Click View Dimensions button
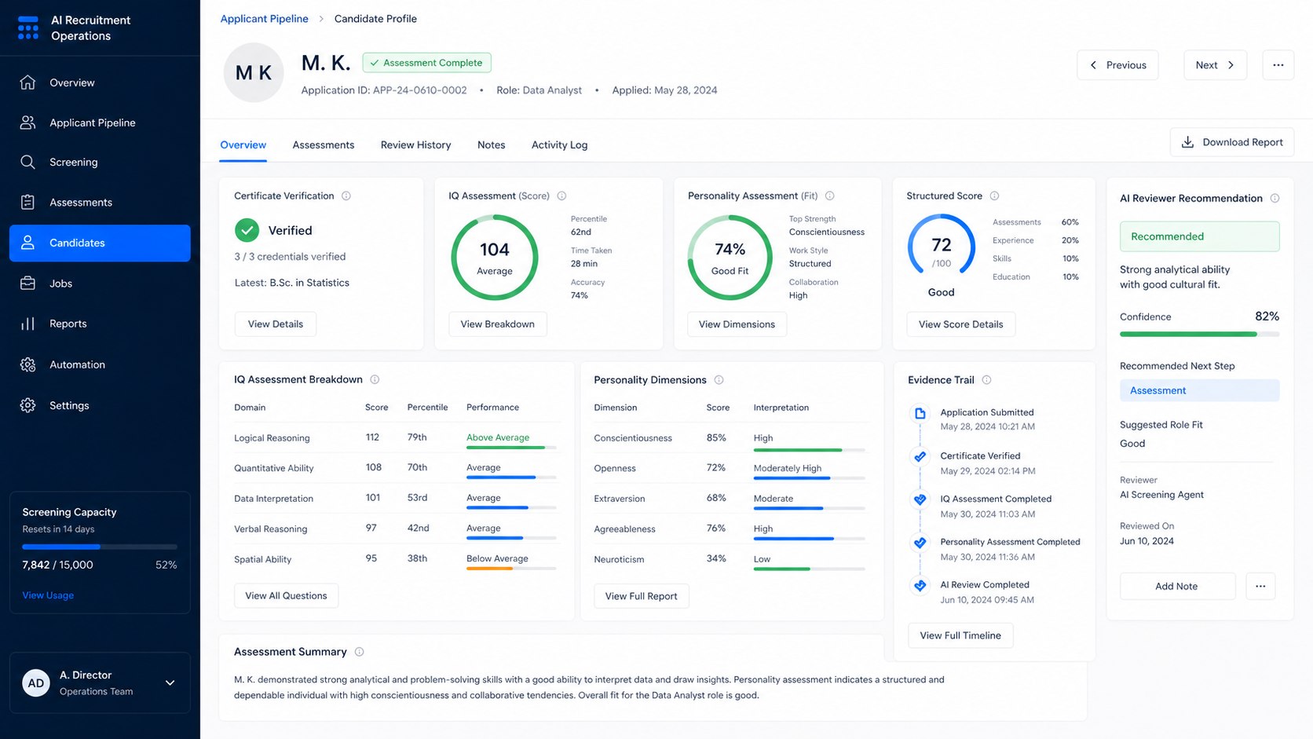The image size is (1313, 739). click(737, 324)
